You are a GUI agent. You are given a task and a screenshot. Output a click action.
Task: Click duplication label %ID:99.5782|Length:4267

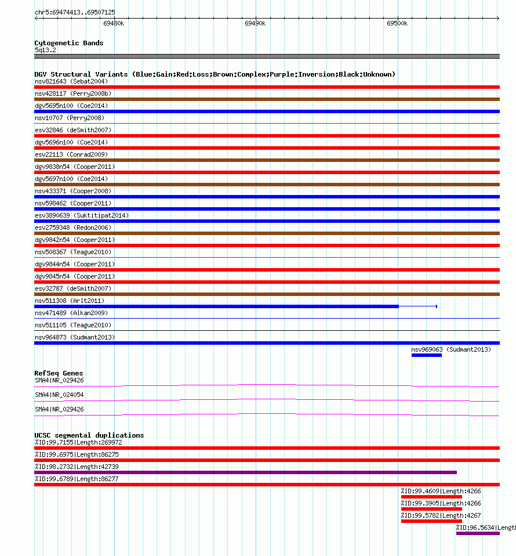(x=441, y=515)
